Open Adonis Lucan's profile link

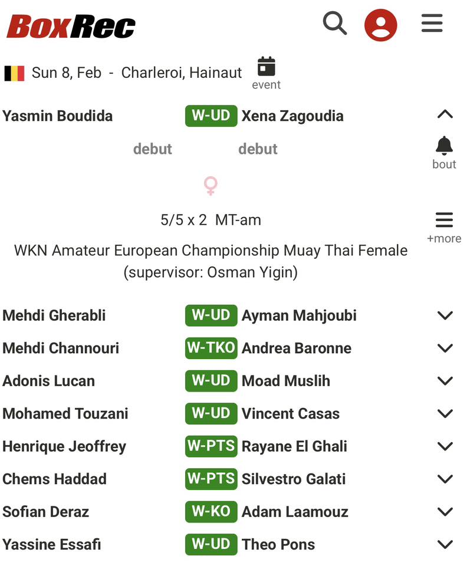click(x=48, y=381)
